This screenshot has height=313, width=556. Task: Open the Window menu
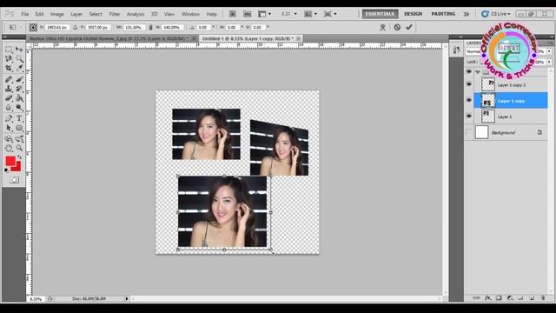190,14
